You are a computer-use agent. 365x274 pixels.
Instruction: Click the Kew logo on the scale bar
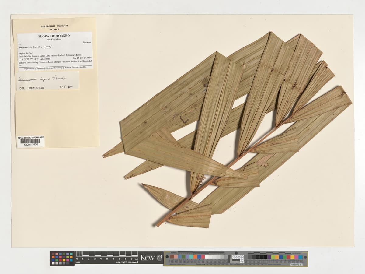[x=148, y=257]
